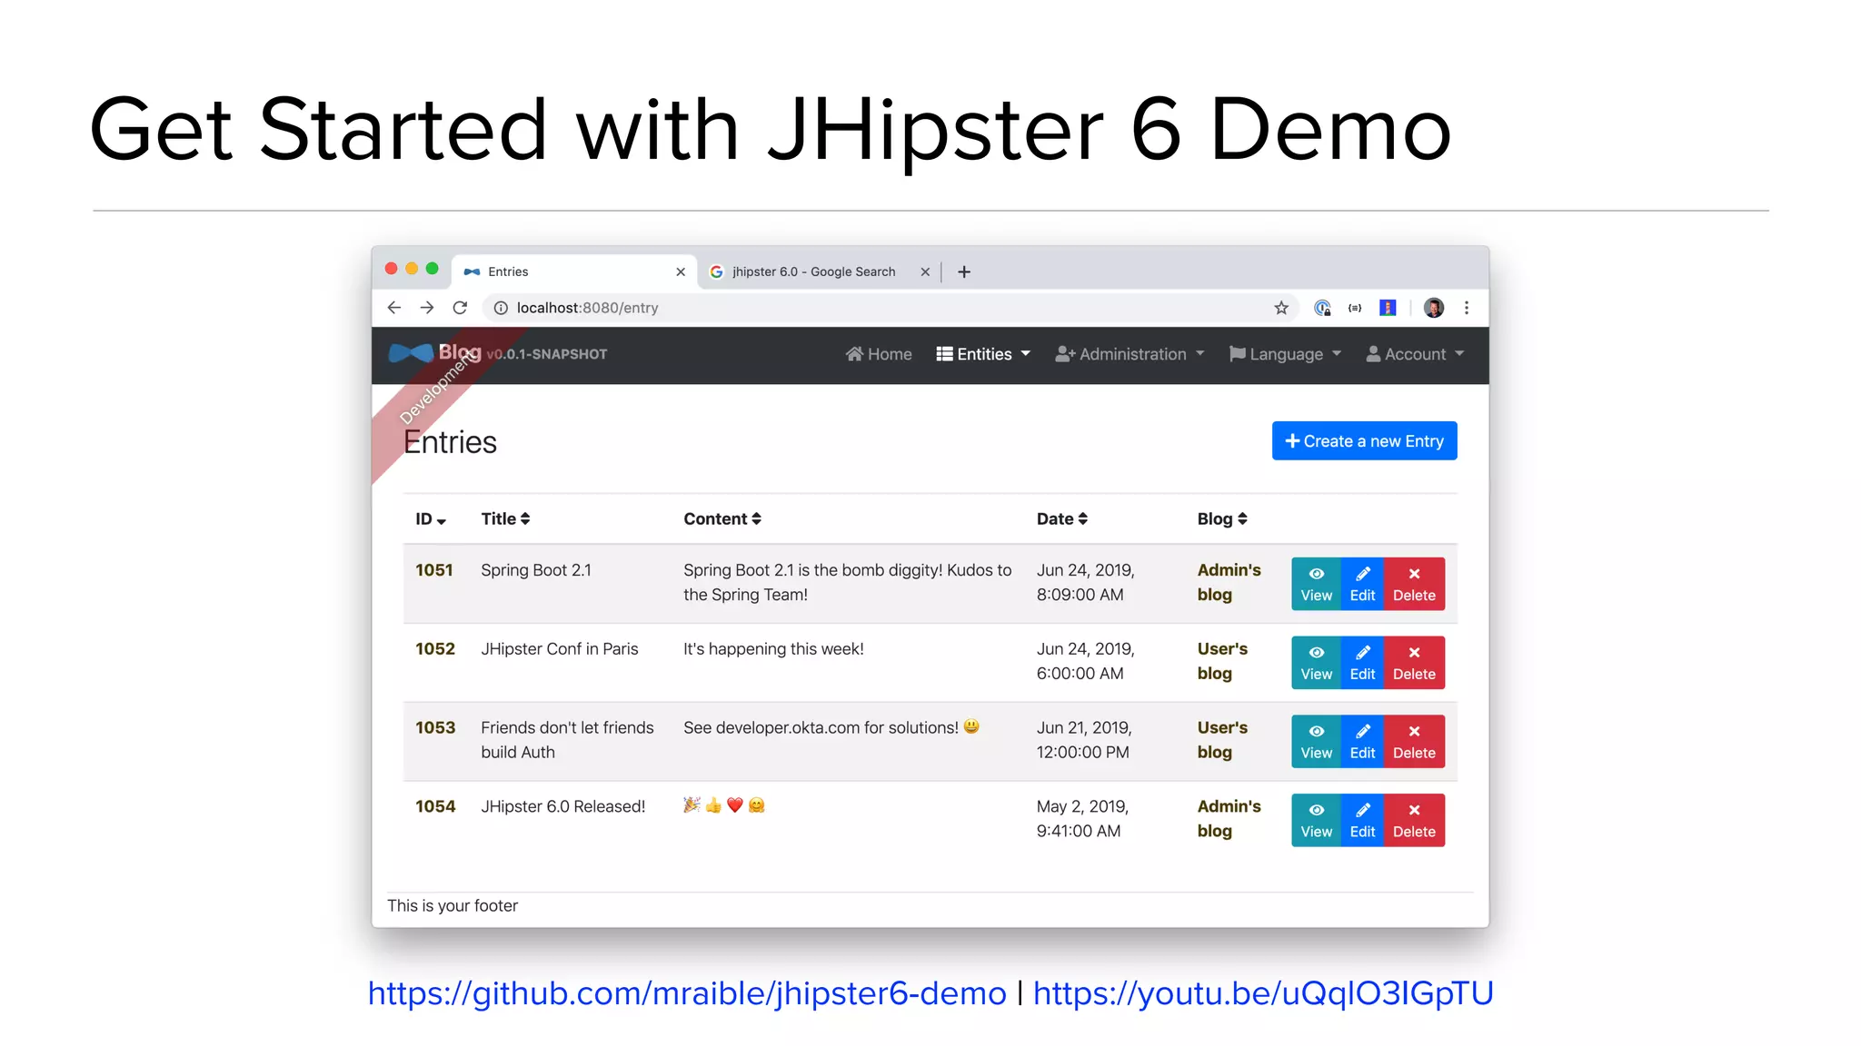This screenshot has width=1861, height=1046.
Task: Click the v0.0.1-SNAPSHOT version label
Action: coord(547,354)
